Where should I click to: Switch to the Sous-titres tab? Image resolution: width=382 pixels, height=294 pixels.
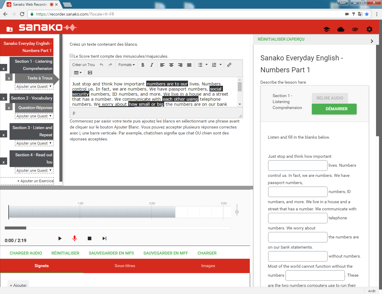click(125, 266)
